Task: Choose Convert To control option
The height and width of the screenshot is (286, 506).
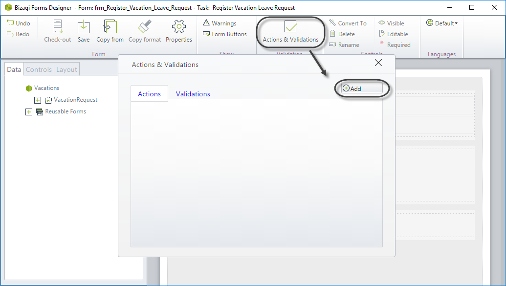Action: (x=348, y=23)
